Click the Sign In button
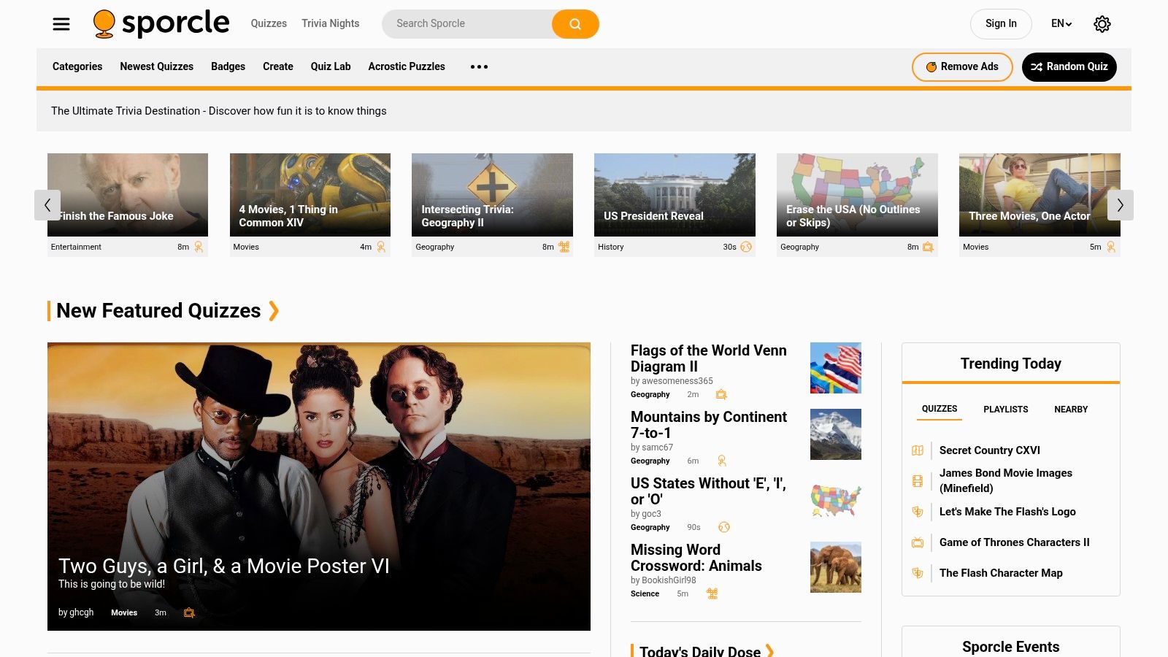 pyautogui.click(x=1000, y=24)
